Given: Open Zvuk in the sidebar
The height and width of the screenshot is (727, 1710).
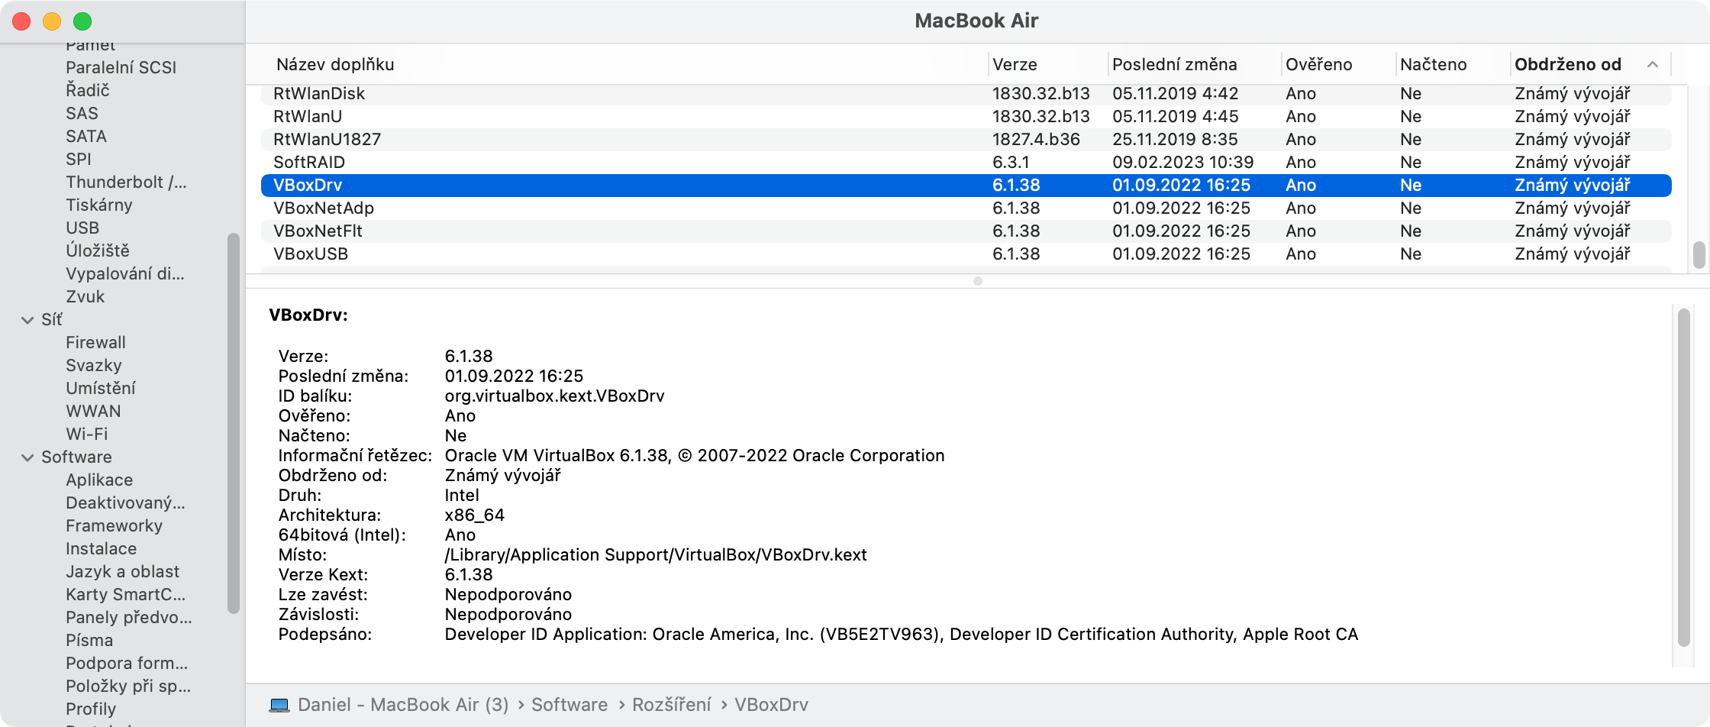Looking at the screenshot, I should [85, 297].
